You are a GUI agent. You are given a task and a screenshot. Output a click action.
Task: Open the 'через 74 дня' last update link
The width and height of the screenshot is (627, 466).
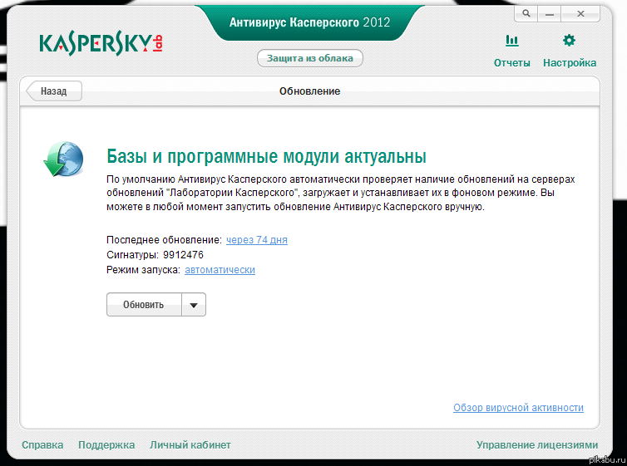point(257,240)
